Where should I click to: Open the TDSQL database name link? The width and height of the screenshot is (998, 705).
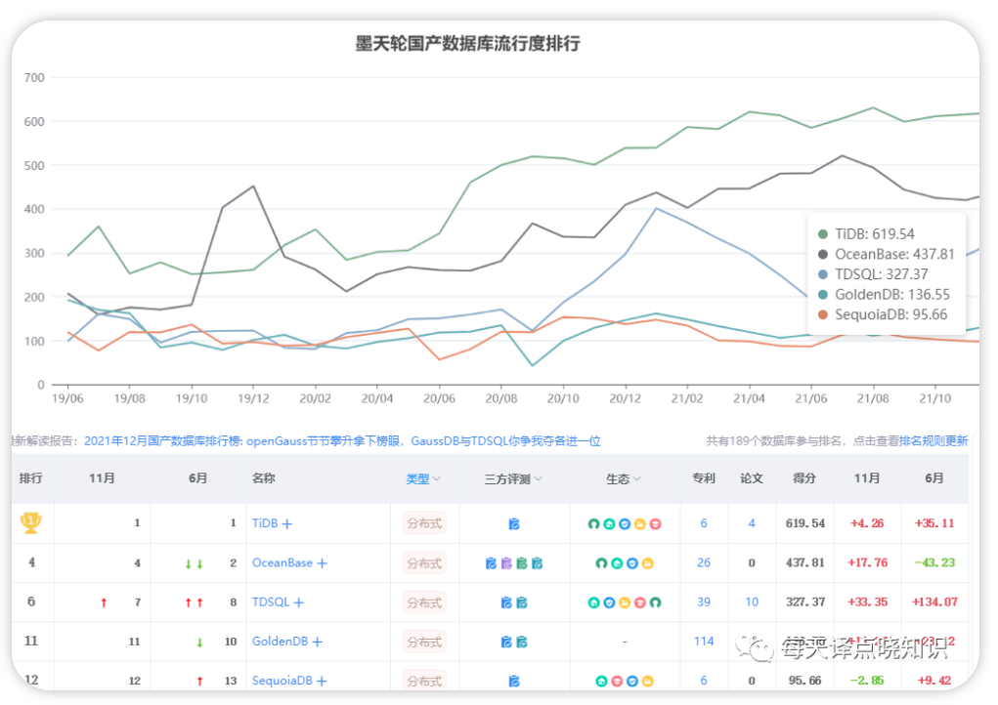(x=271, y=602)
